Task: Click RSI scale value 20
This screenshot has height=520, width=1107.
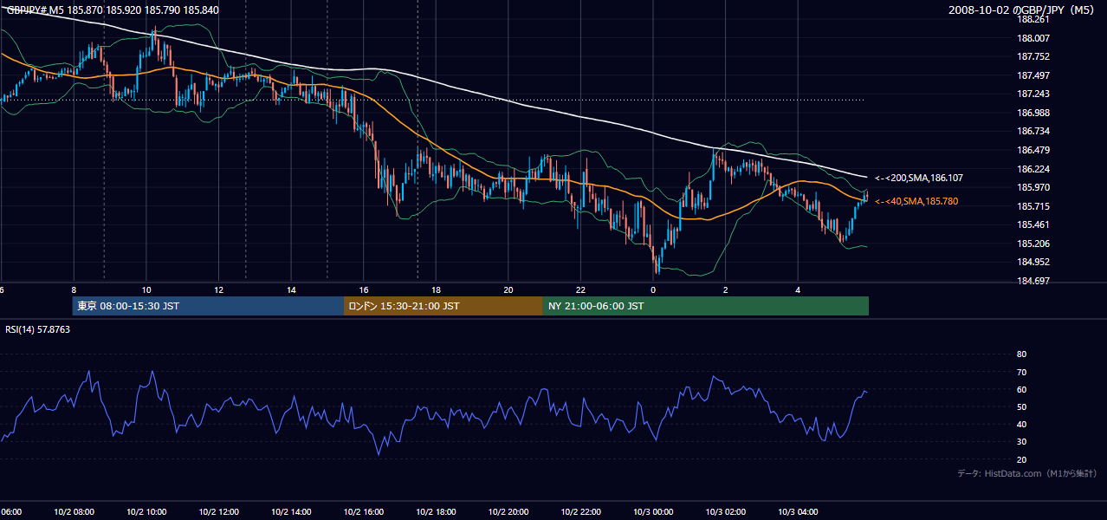Action: click(x=1021, y=459)
